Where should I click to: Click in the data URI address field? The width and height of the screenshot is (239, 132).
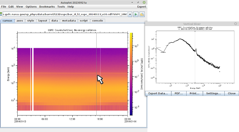(x=65, y=15)
